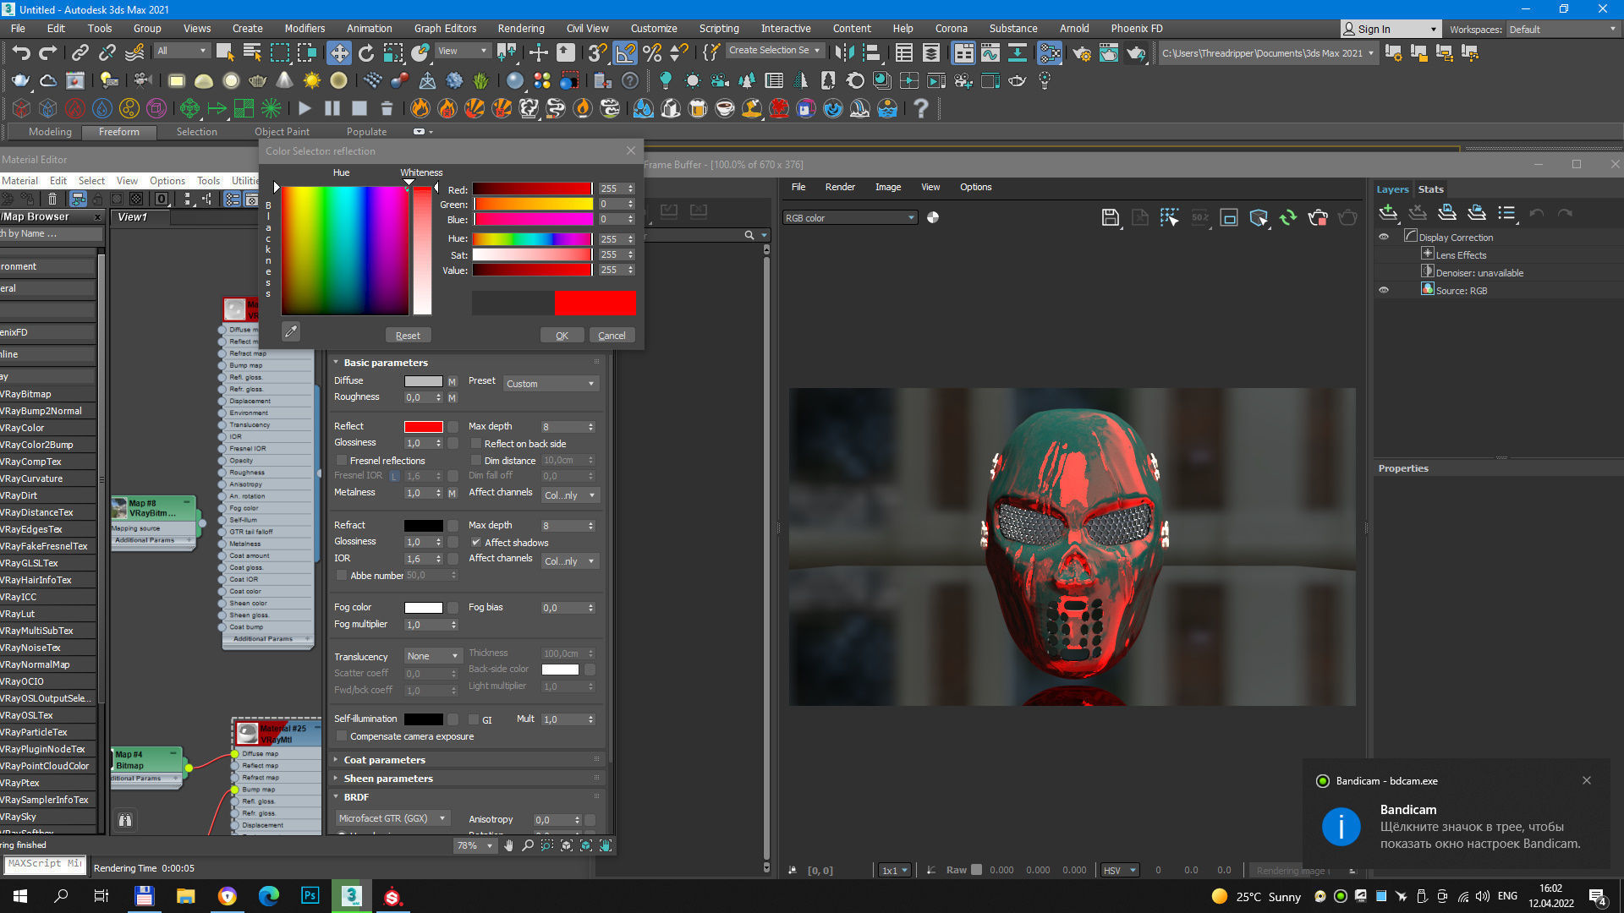Viewport: 1624px width, 913px height.
Task: Switch to the Stats tab in Frame Buffer
Action: tap(1430, 189)
